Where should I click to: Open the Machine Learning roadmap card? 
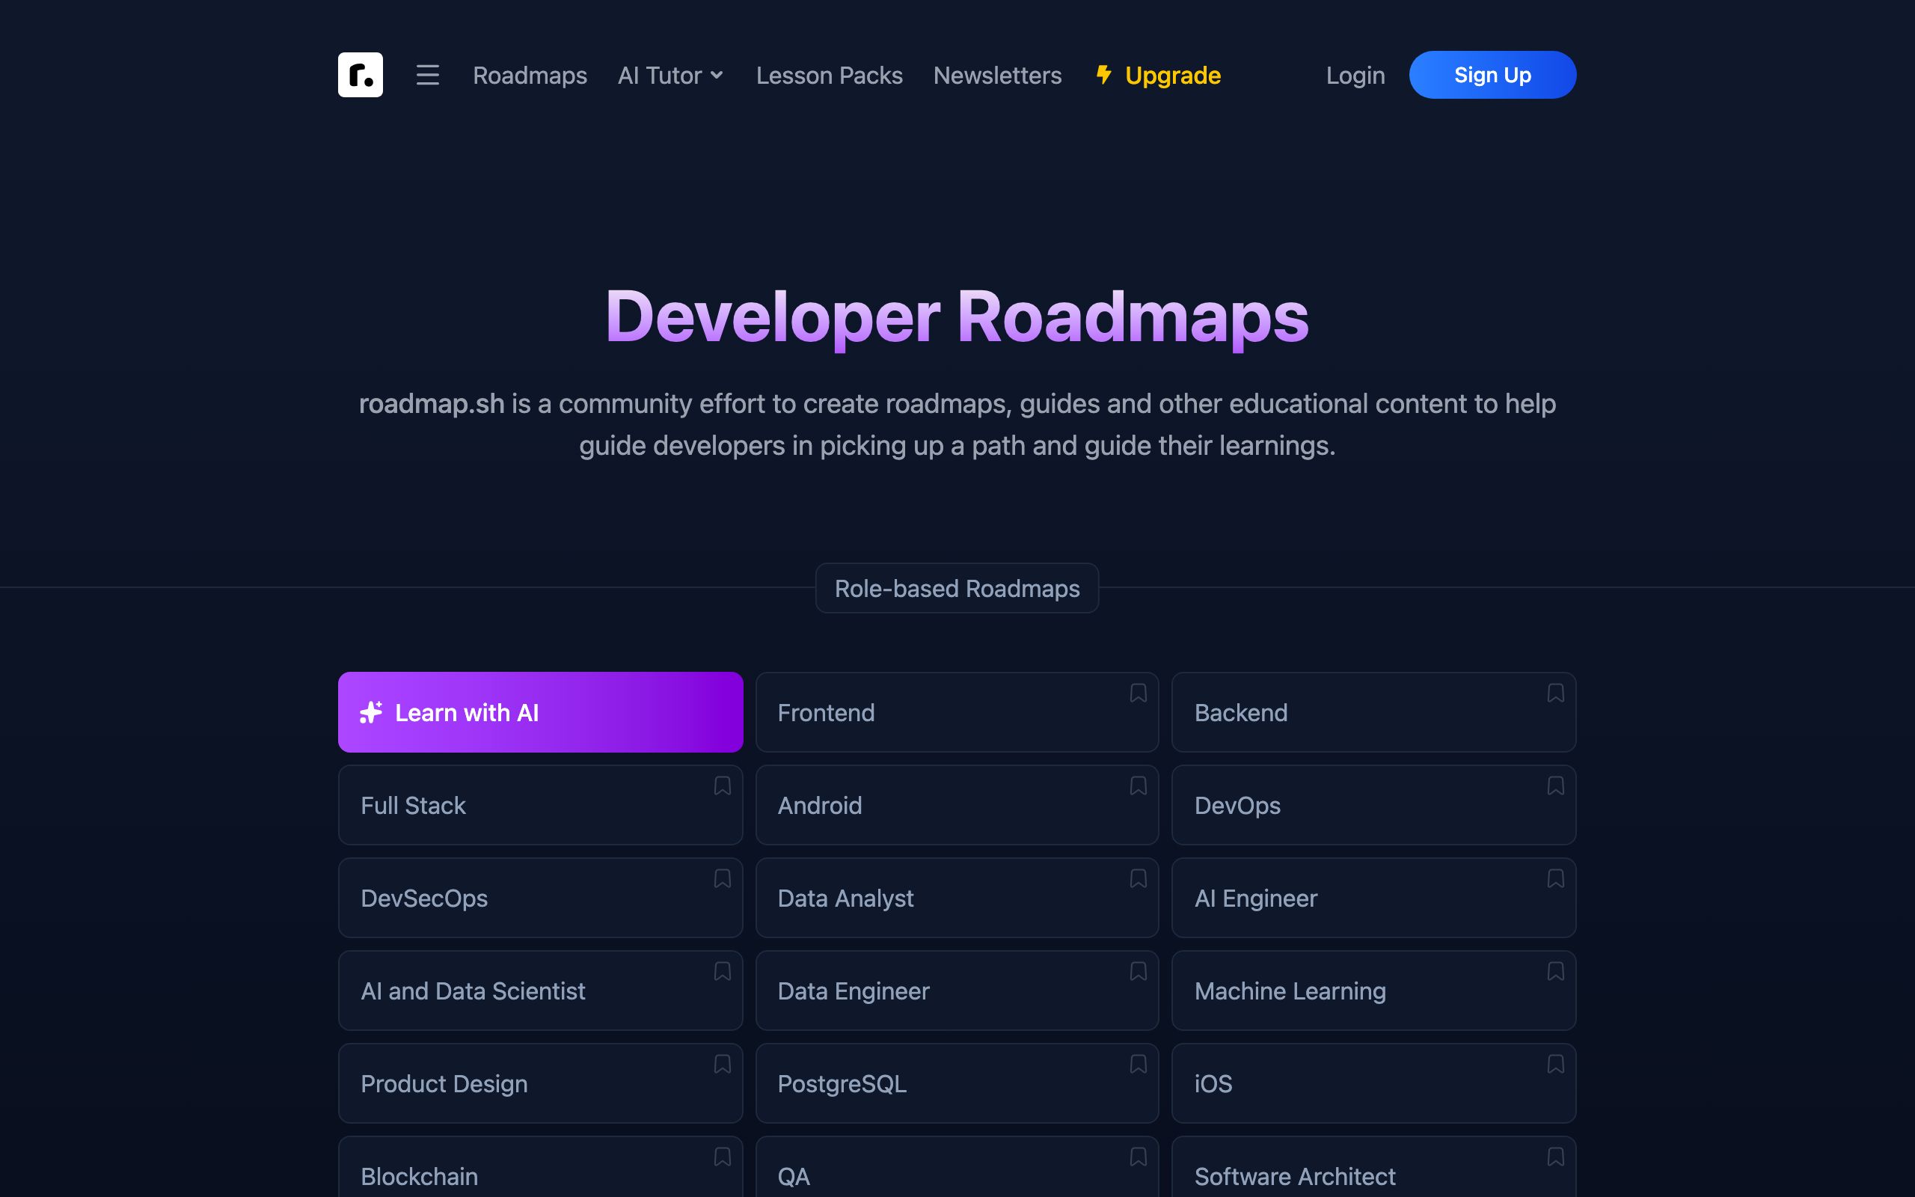[x=1373, y=990]
